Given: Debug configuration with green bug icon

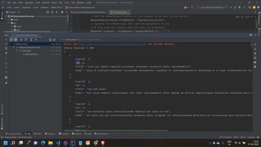Looking at the screenshot, I should [x=235, y=7].
